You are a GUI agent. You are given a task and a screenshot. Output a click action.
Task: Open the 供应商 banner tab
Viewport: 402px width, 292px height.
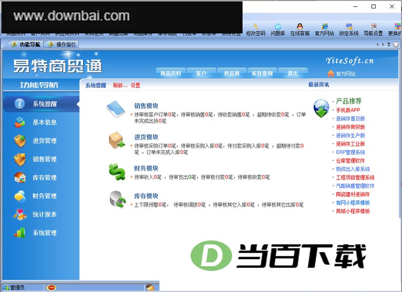(x=232, y=73)
